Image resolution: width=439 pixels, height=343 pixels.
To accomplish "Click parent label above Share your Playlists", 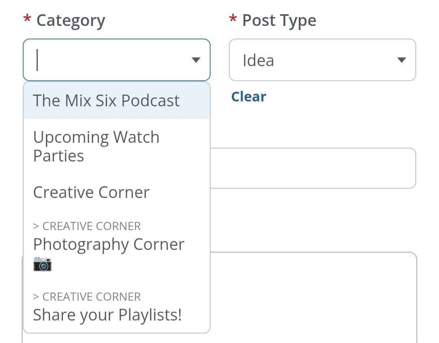I will coord(87,297).
